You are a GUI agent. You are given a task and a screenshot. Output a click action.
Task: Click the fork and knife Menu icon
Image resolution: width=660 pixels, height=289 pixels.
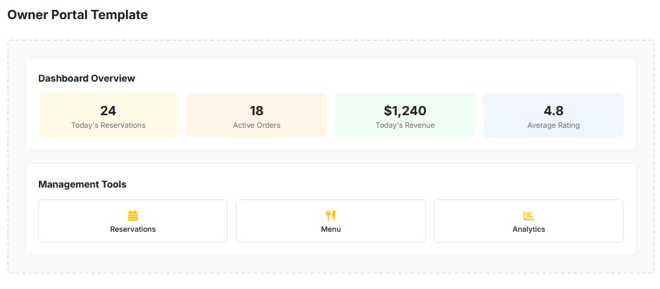pyautogui.click(x=331, y=215)
